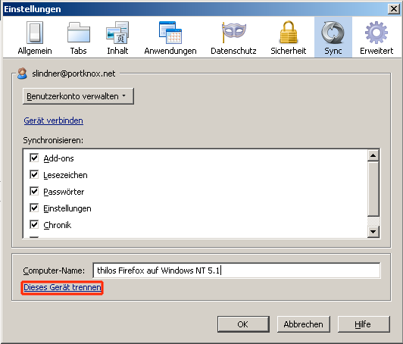
Task: Click the sync list scroll-up arrow
Action: 373,155
